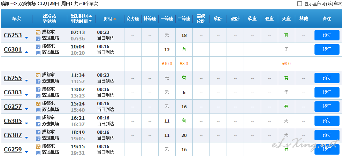Click 始 origin icon for C6255 成都东

[x=38, y=75]
